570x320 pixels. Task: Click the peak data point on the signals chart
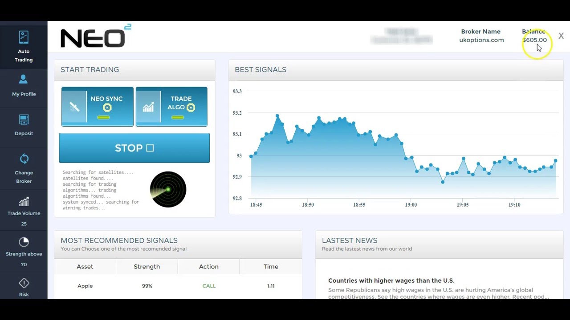(x=277, y=116)
